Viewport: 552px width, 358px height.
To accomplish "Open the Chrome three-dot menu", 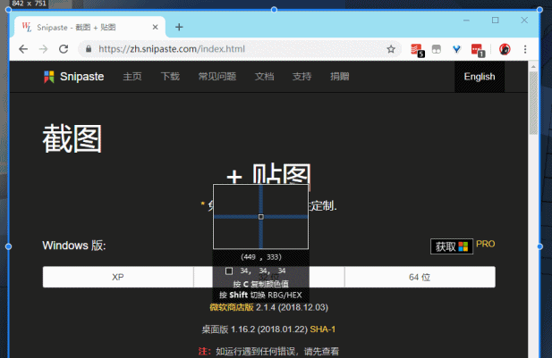I will coord(525,49).
